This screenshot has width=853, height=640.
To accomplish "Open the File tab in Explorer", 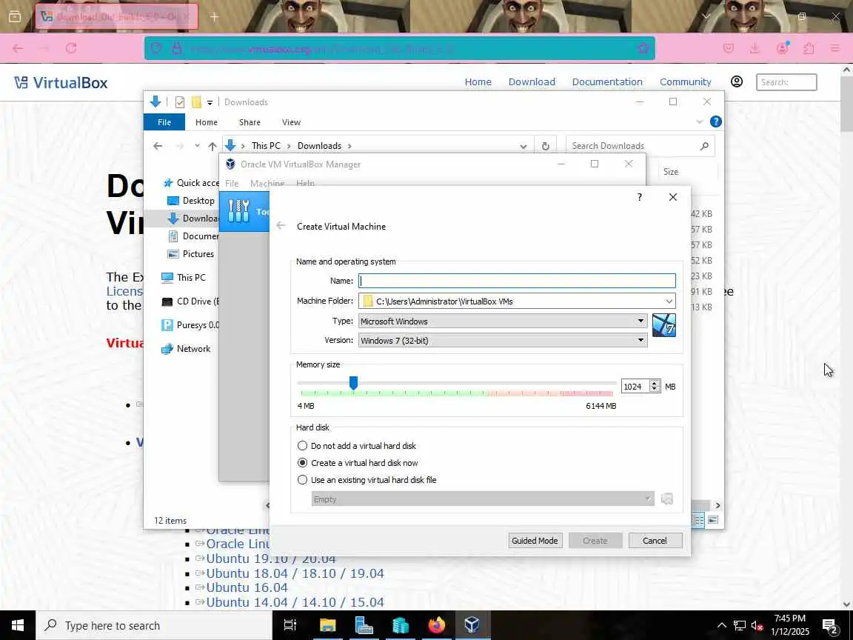I will (164, 122).
